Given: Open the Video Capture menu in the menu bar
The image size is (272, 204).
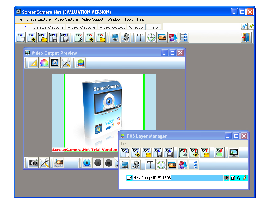Looking at the screenshot, I should click(x=66, y=19).
